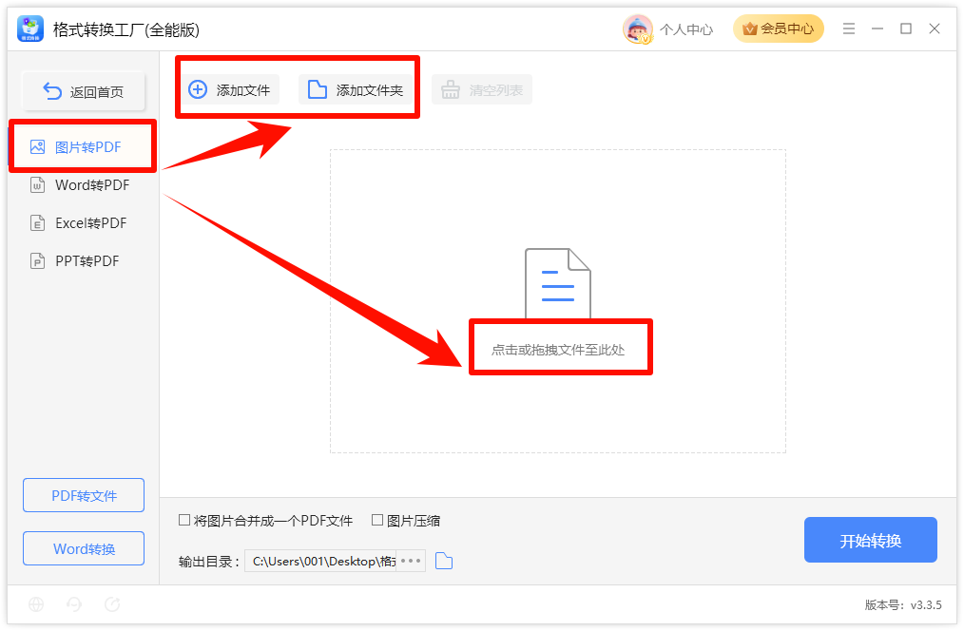Open output folder via blue folder icon

[444, 561]
